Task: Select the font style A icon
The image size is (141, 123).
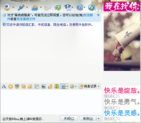Action: (4, 86)
